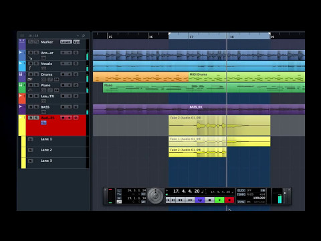Click the Locate button on Marker track
Viewport: 321px width, 241px height.
(66, 42)
